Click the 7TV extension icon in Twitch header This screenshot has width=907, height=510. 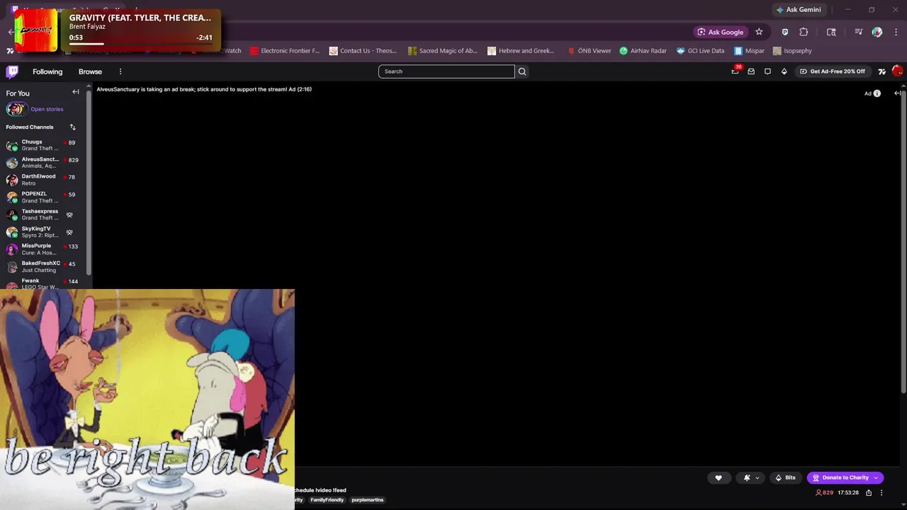[881, 72]
